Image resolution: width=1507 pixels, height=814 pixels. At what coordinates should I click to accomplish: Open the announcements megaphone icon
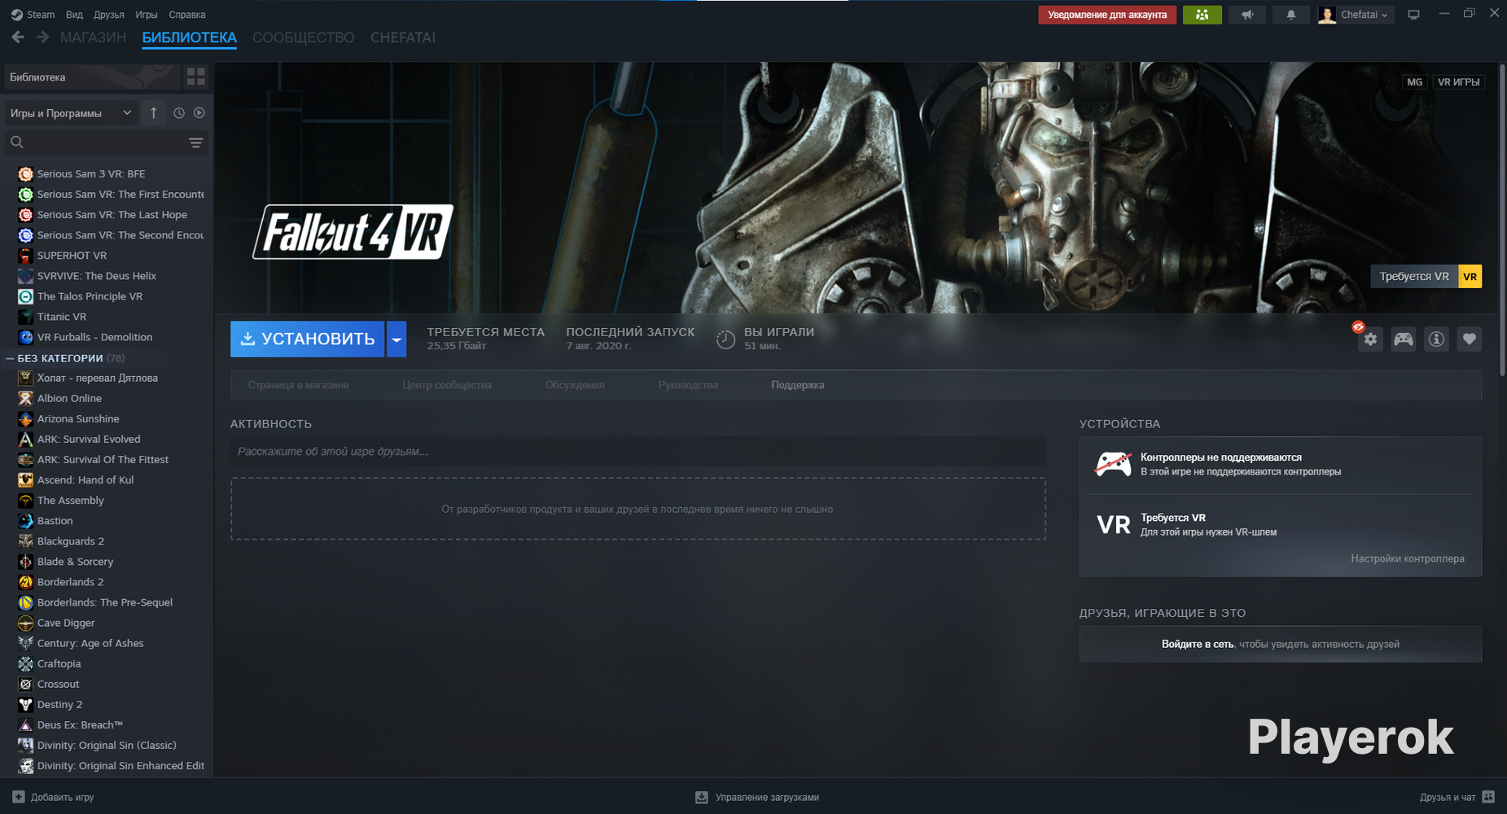coord(1246,15)
